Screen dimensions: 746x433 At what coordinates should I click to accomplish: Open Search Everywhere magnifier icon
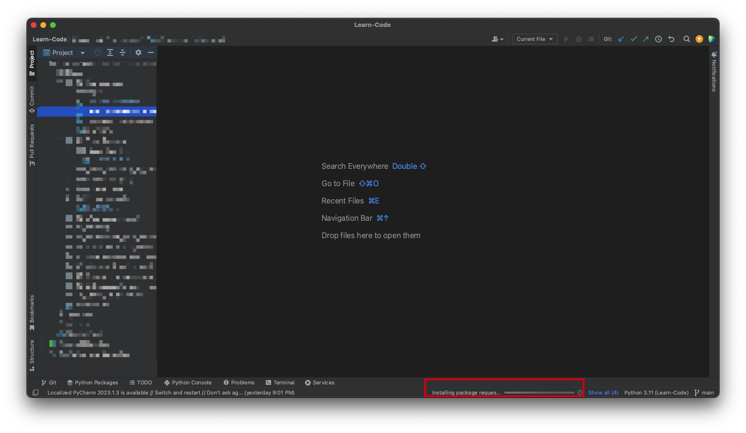click(x=686, y=39)
